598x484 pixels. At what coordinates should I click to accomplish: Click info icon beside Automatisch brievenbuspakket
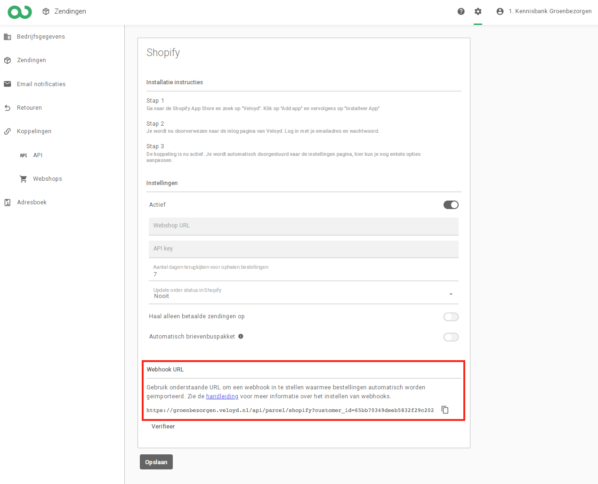241,337
